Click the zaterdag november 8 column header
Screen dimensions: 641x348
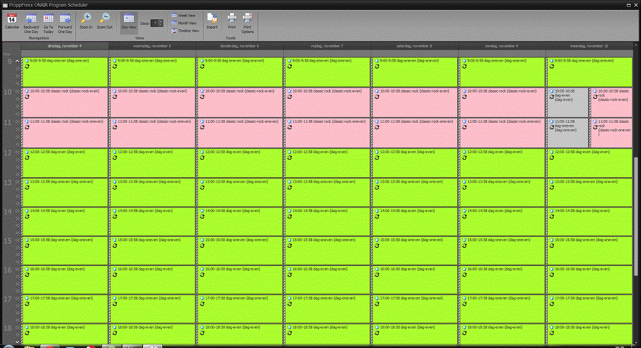pyautogui.click(x=414, y=46)
